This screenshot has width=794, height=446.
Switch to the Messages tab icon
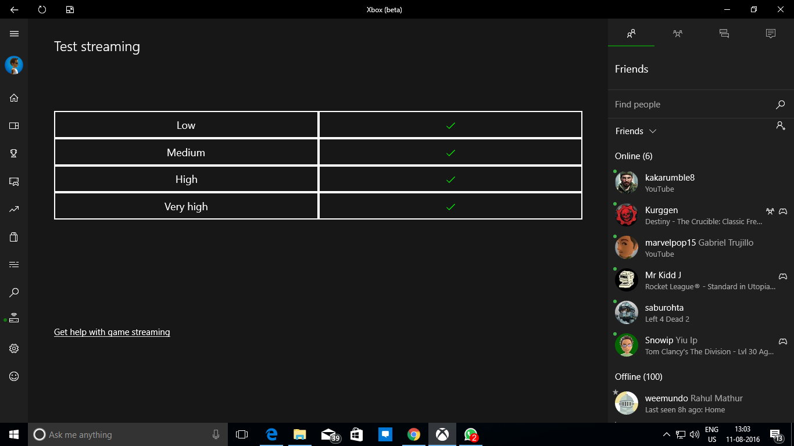click(724, 34)
